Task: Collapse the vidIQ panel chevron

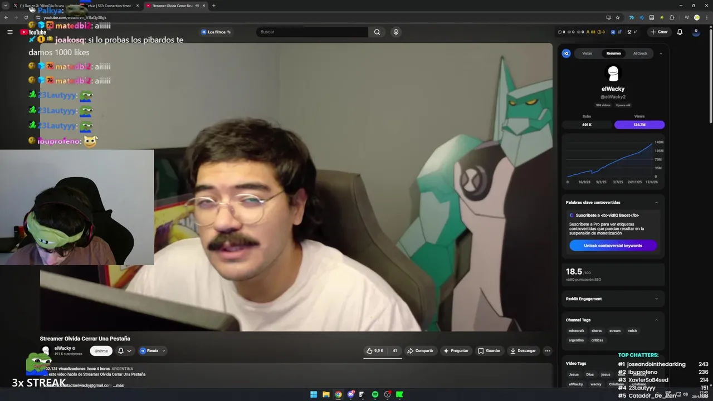Action: [x=661, y=53]
